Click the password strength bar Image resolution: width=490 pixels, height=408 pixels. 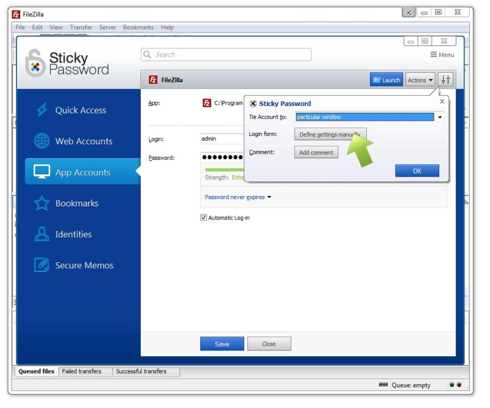click(224, 170)
